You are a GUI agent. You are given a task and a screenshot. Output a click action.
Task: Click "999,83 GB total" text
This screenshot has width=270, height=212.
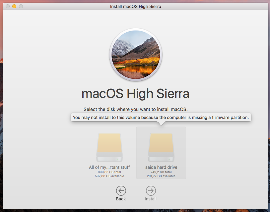click(x=109, y=172)
